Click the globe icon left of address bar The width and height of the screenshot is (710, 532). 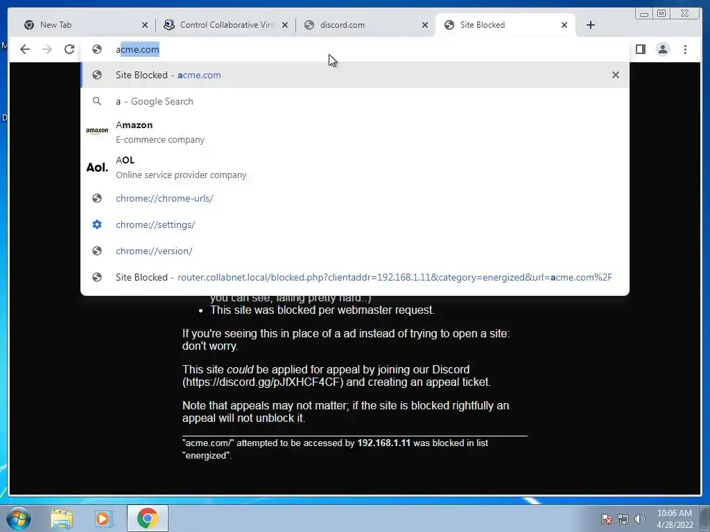97,49
